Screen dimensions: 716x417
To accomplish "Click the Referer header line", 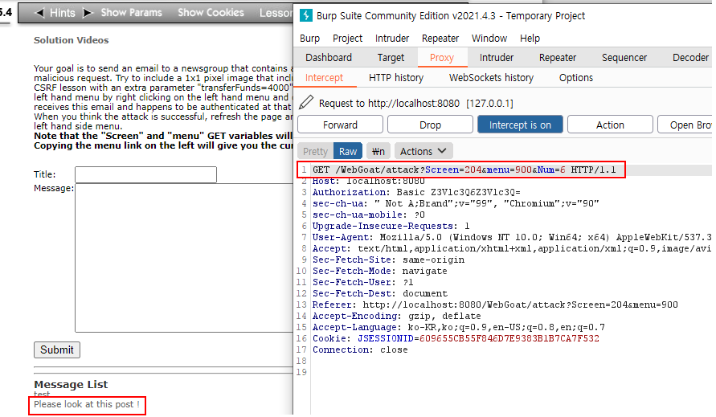I will 495,305.
